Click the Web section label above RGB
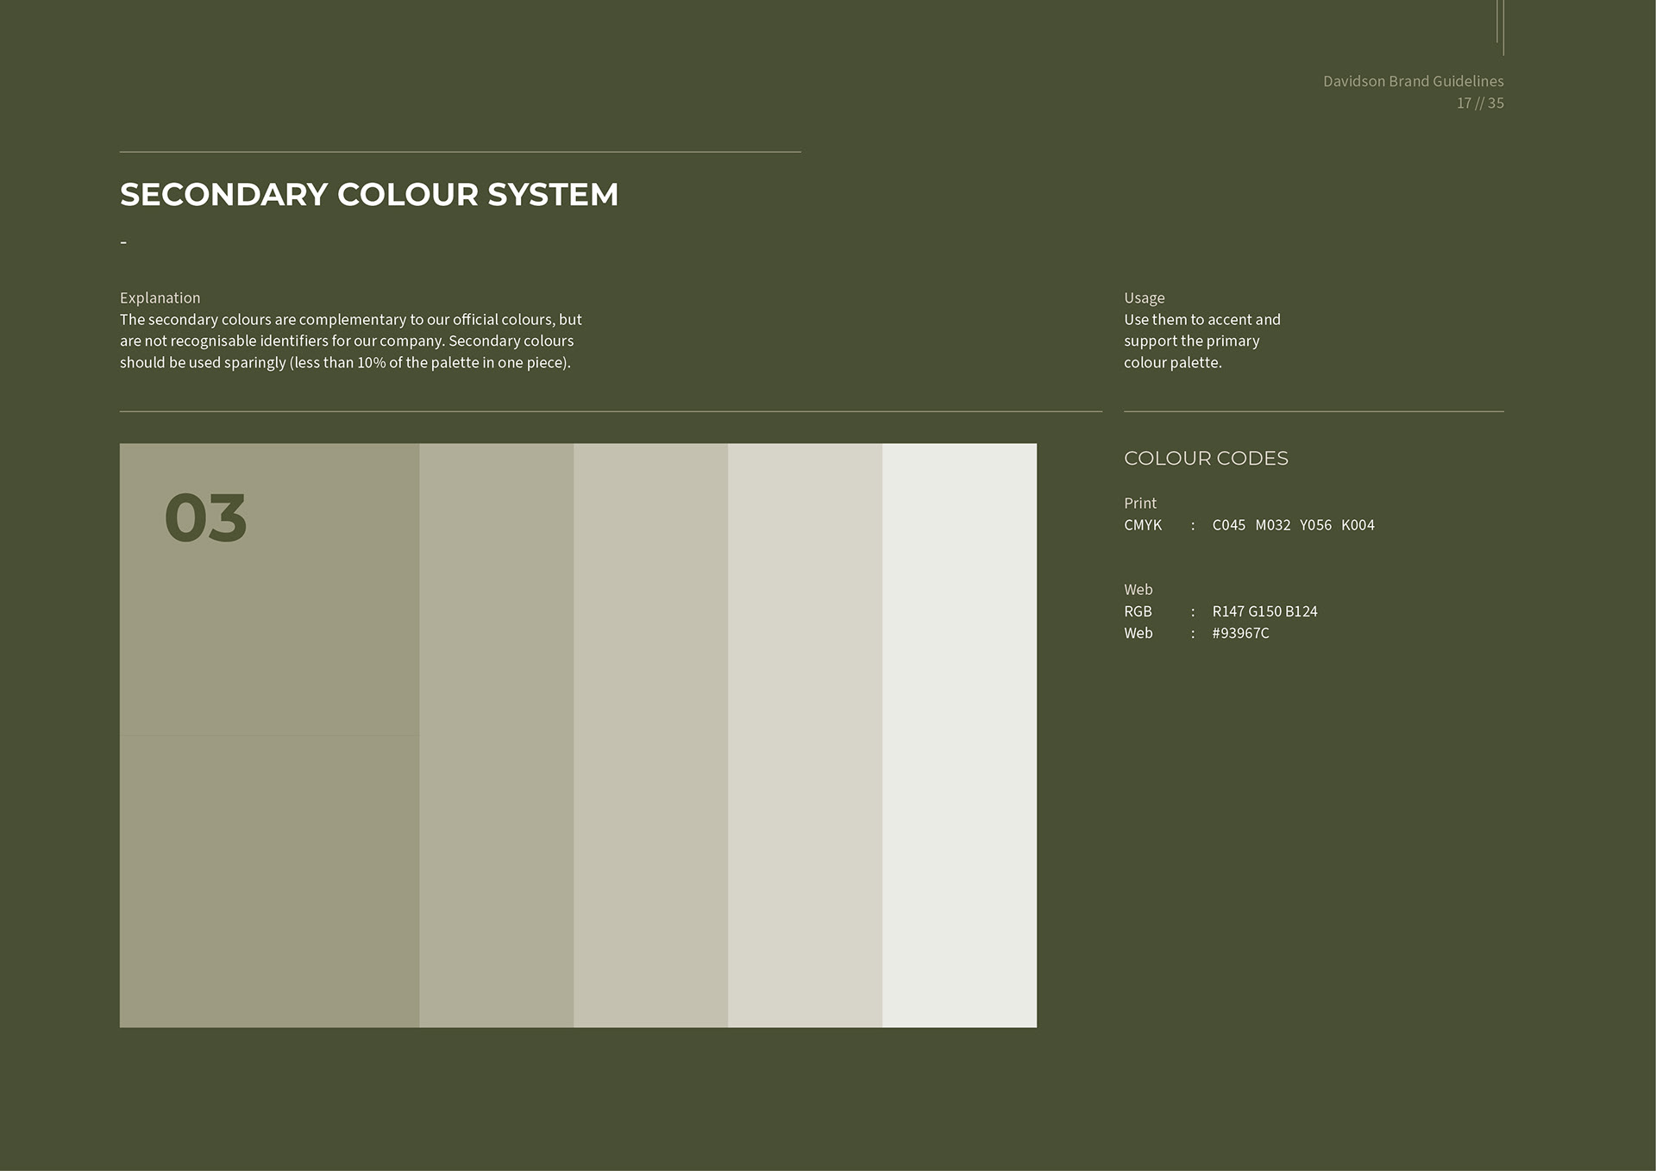Image resolution: width=1656 pixels, height=1171 pixels. [x=1138, y=590]
